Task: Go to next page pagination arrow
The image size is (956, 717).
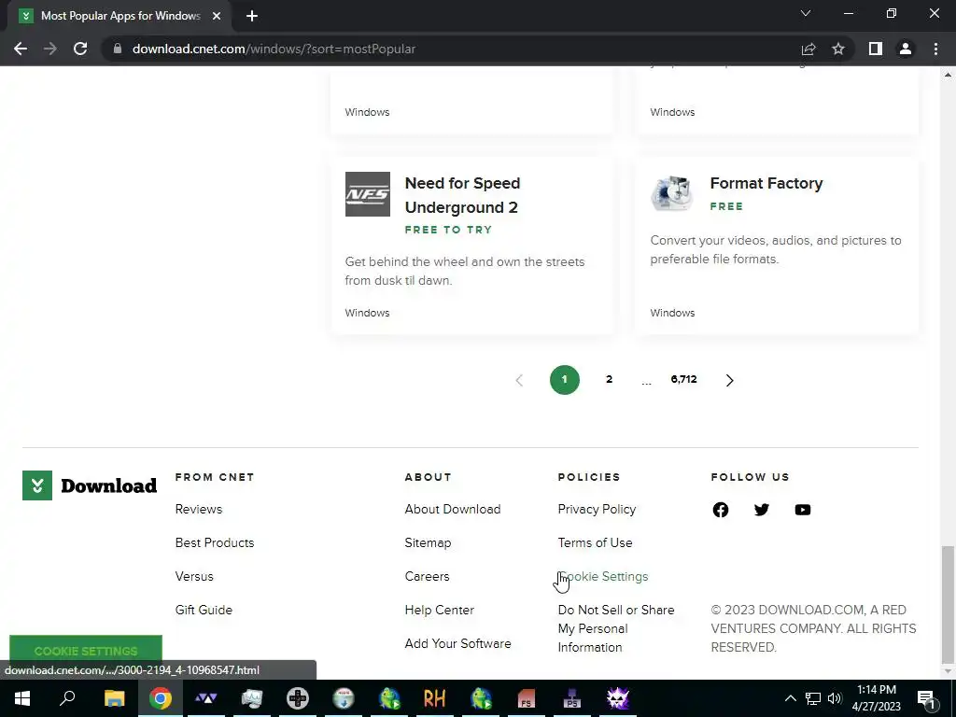Action: pyautogui.click(x=729, y=381)
